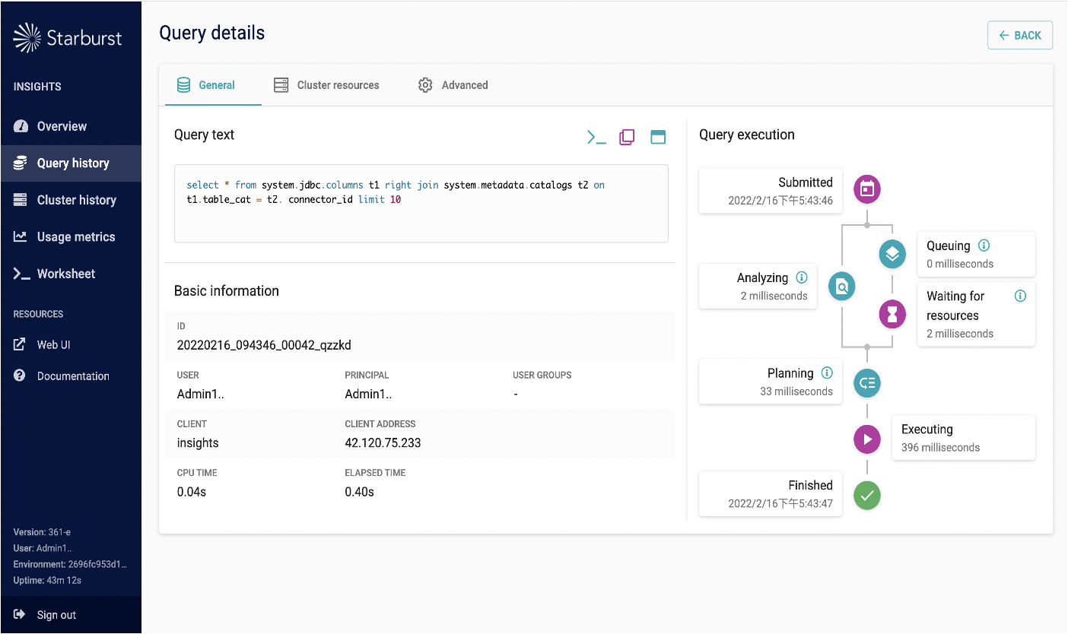Image resolution: width=1068 pixels, height=634 pixels.
Task: Click the hourglass Waiting stage icon
Action: (892, 314)
